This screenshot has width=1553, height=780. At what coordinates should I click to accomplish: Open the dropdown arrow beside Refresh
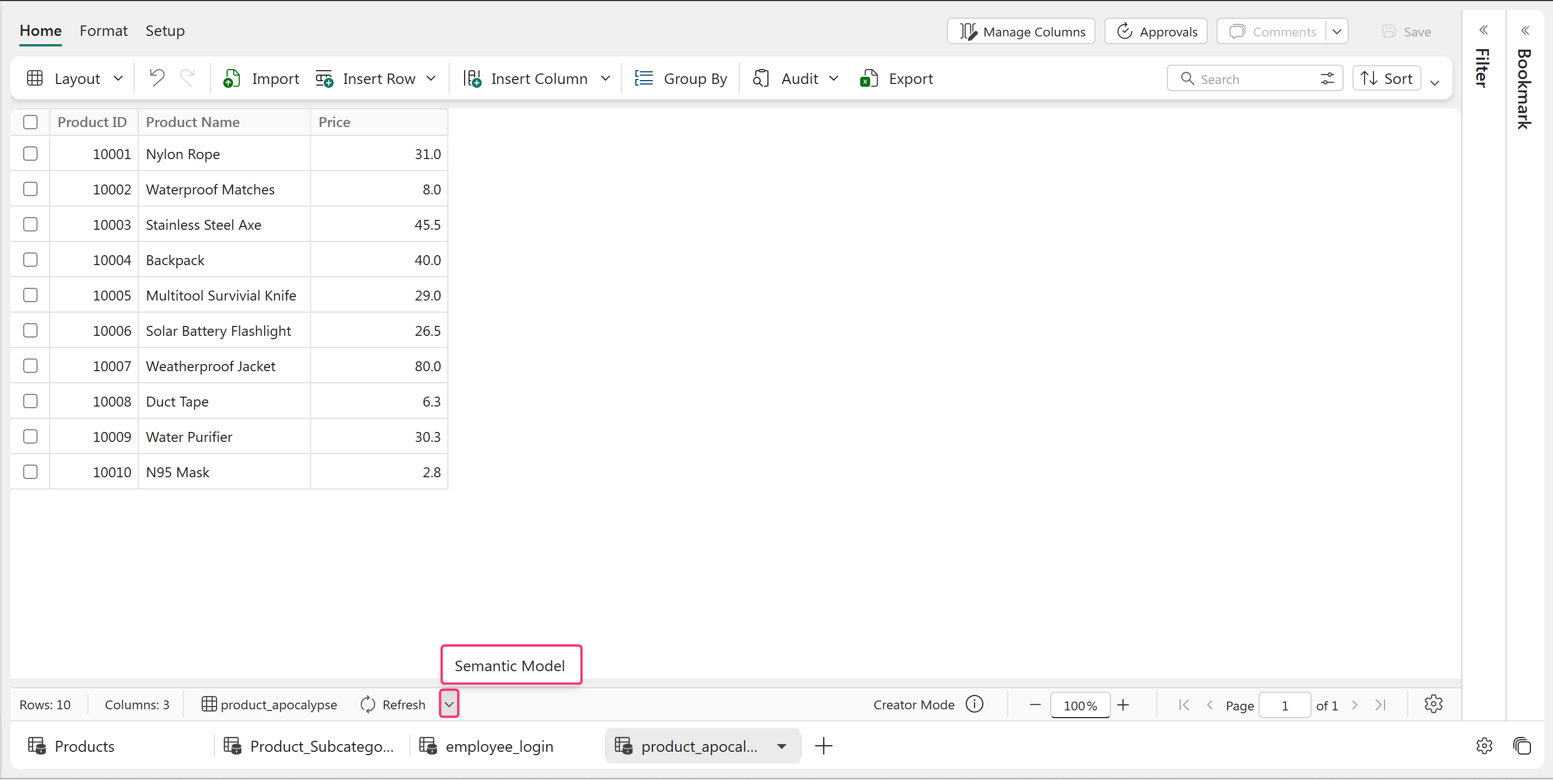449,704
